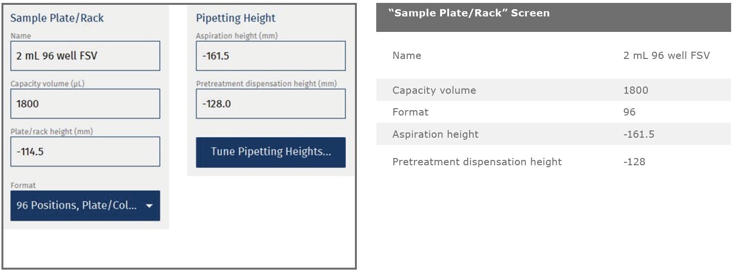Click the Sample Plate/Rack section heading

point(57,18)
